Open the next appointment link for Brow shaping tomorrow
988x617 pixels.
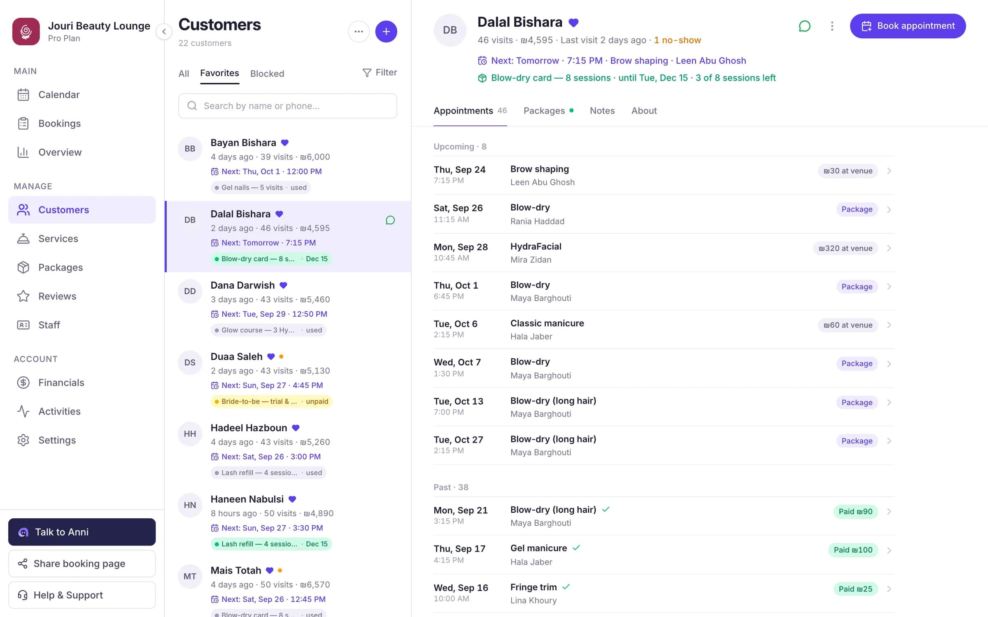(612, 60)
